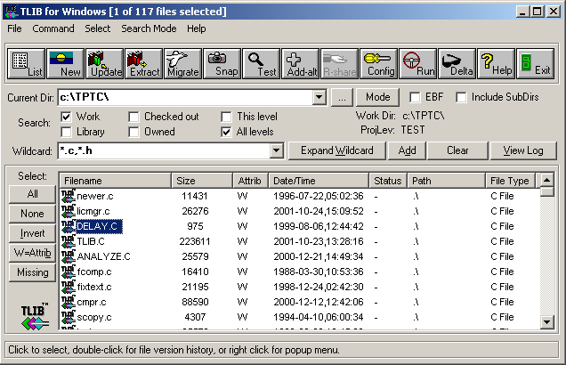
Task: Click the file icon beside licmgr.c
Action: tap(69, 211)
